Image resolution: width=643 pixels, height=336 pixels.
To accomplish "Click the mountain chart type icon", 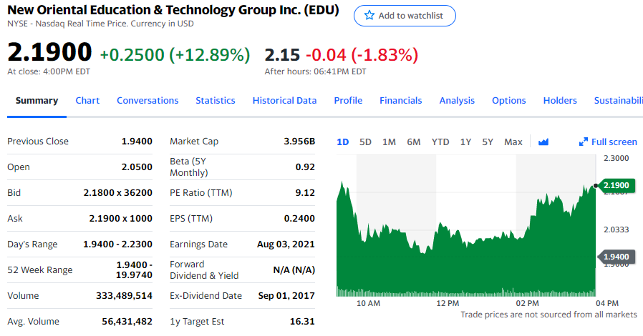I will pyautogui.click(x=543, y=142).
